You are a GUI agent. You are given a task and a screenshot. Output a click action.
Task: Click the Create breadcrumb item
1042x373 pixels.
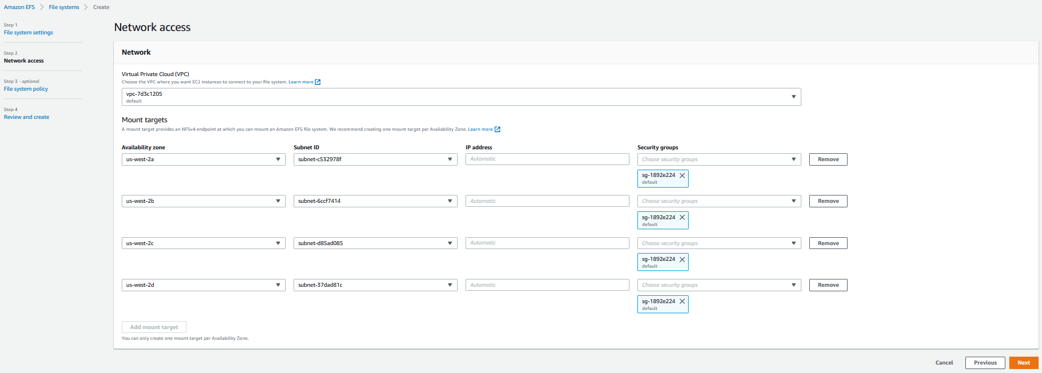click(101, 7)
